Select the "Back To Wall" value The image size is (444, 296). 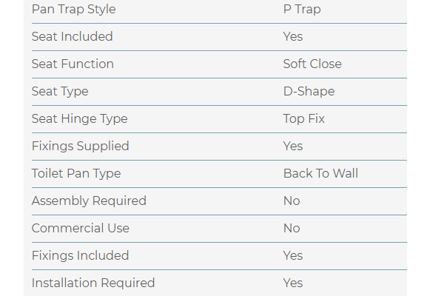320,173
